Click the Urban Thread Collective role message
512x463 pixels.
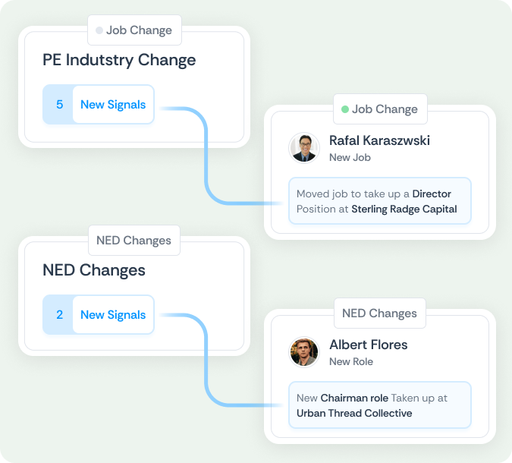(379, 405)
